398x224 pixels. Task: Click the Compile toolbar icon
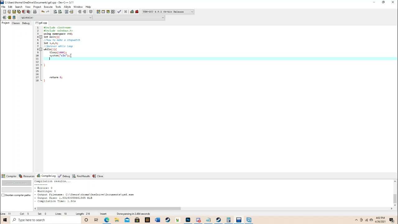tap(98, 12)
